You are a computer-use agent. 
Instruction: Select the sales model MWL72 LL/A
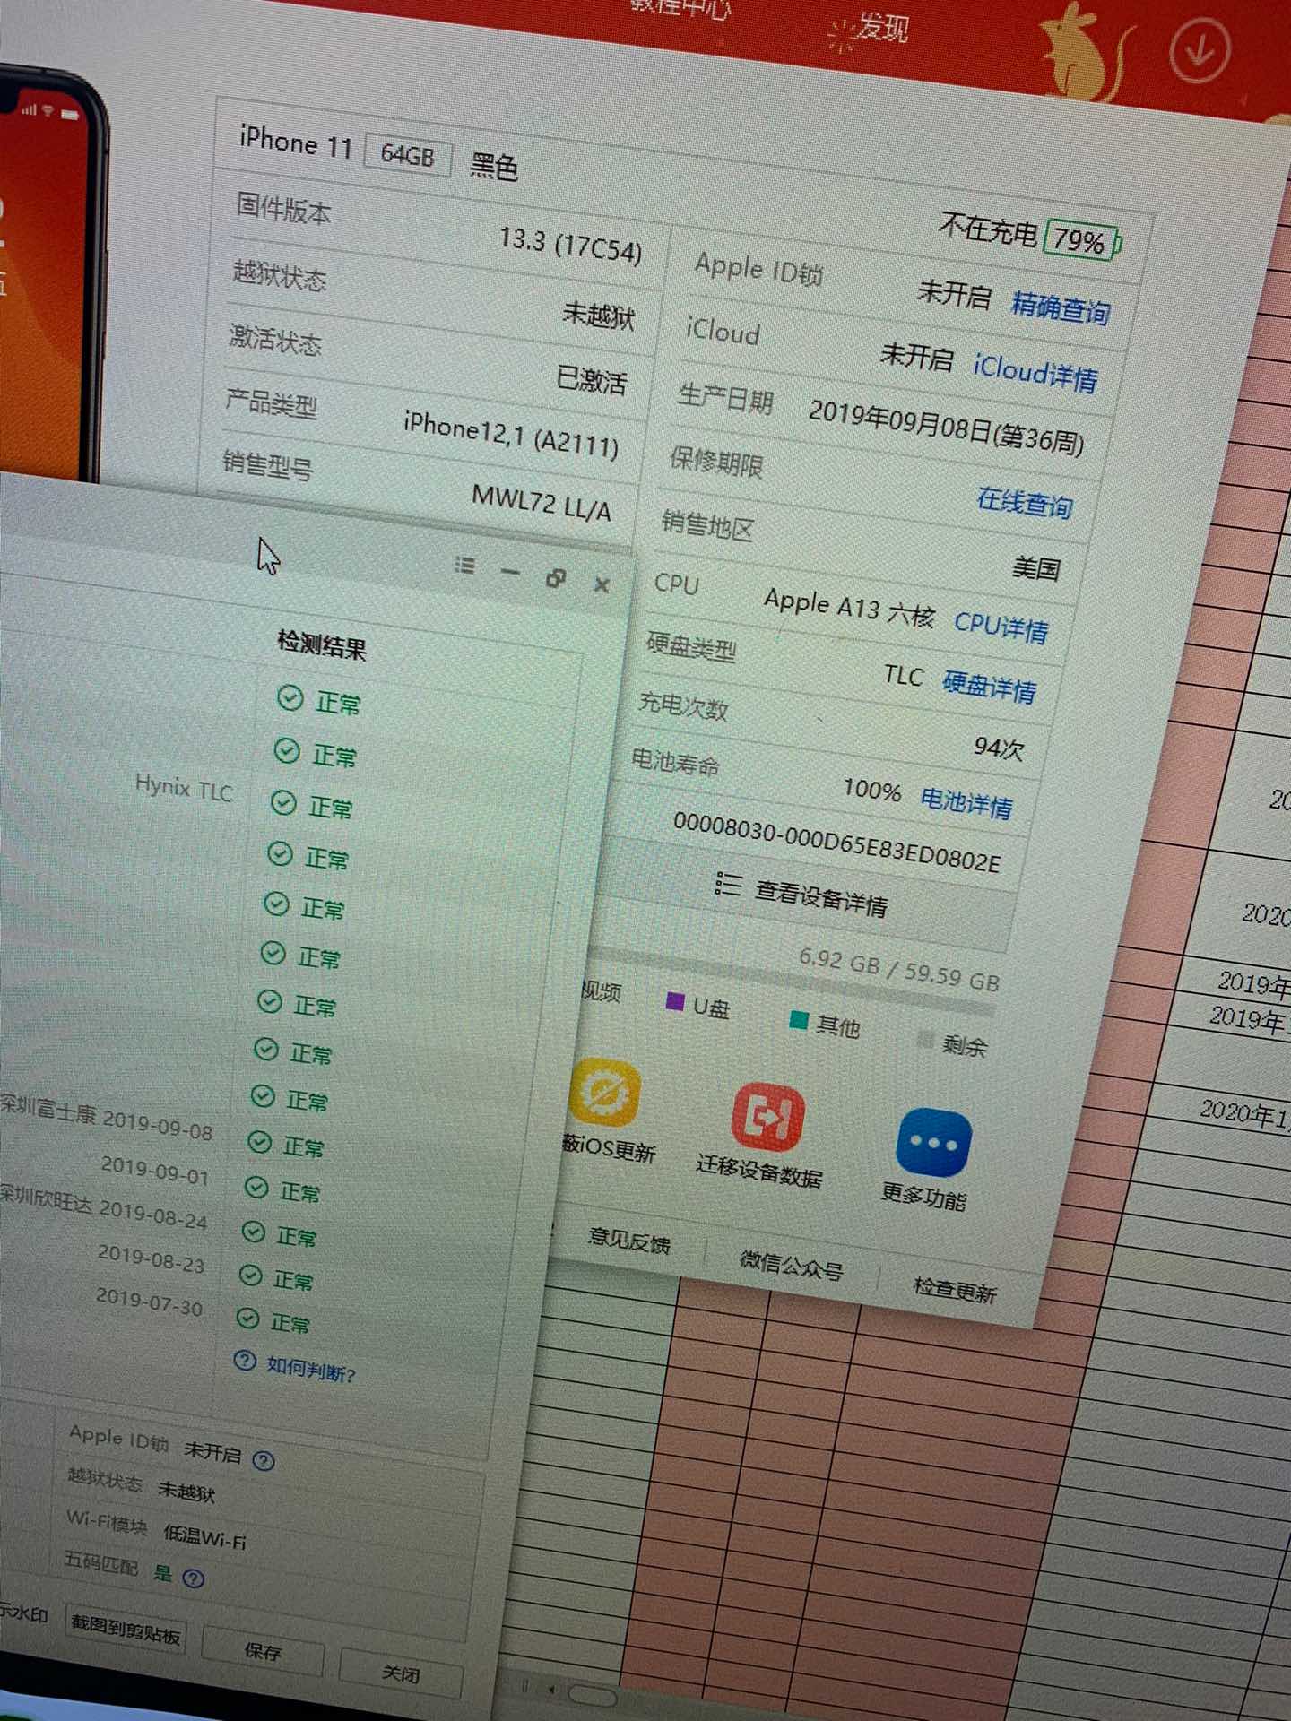(x=542, y=503)
